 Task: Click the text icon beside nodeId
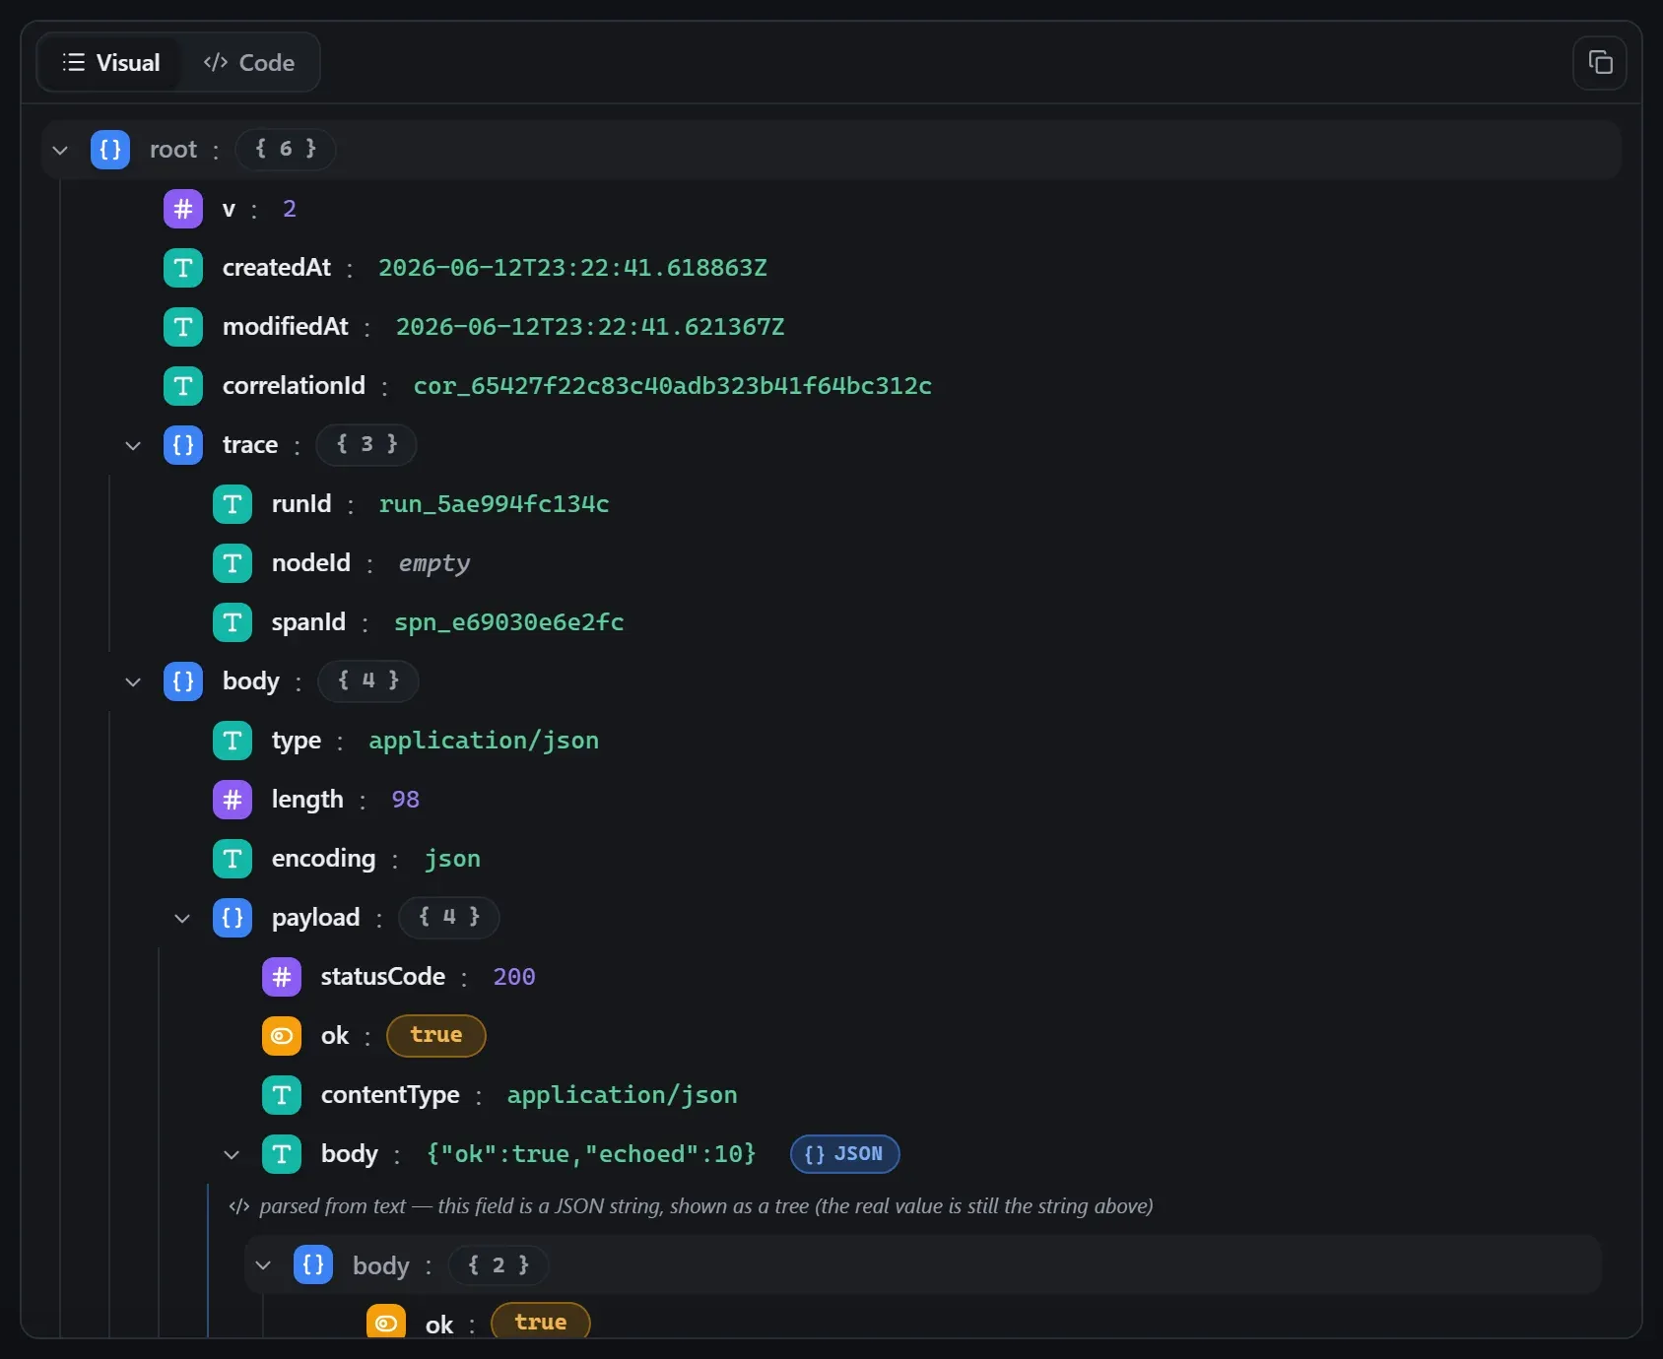[233, 563]
